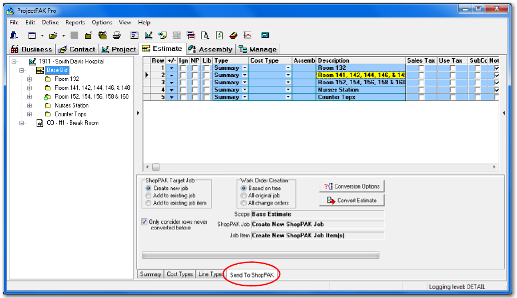This screenshot has width=517, height=298.
Task: Click the print preview magnifier icon
Action: pos(205,35)
